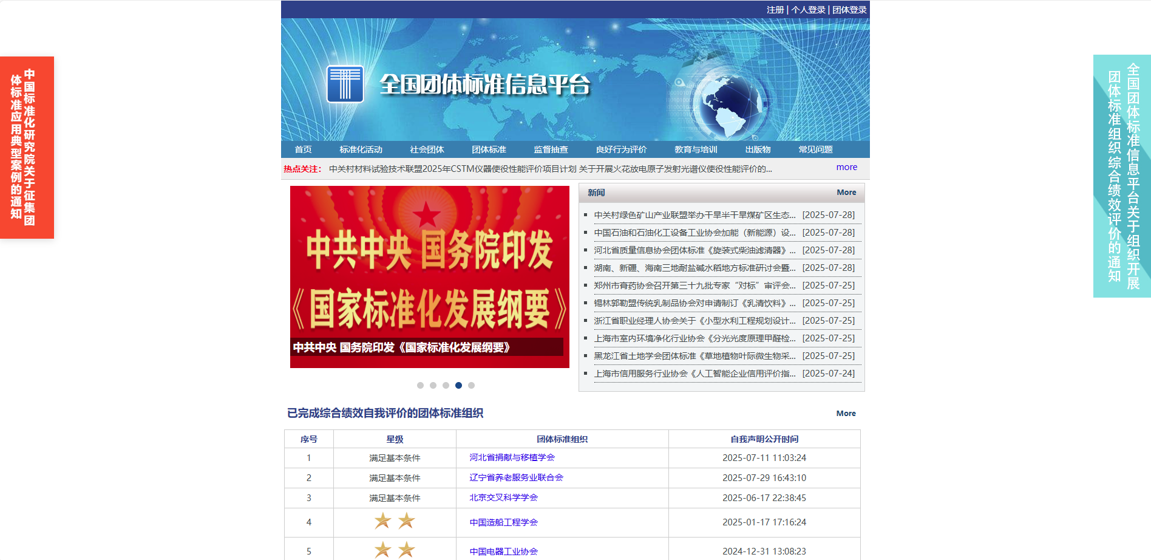Click the 个人登录 login link
The width and height of the screenshot is (1151, 560).
pyautogui.click(x=807, y=9)
